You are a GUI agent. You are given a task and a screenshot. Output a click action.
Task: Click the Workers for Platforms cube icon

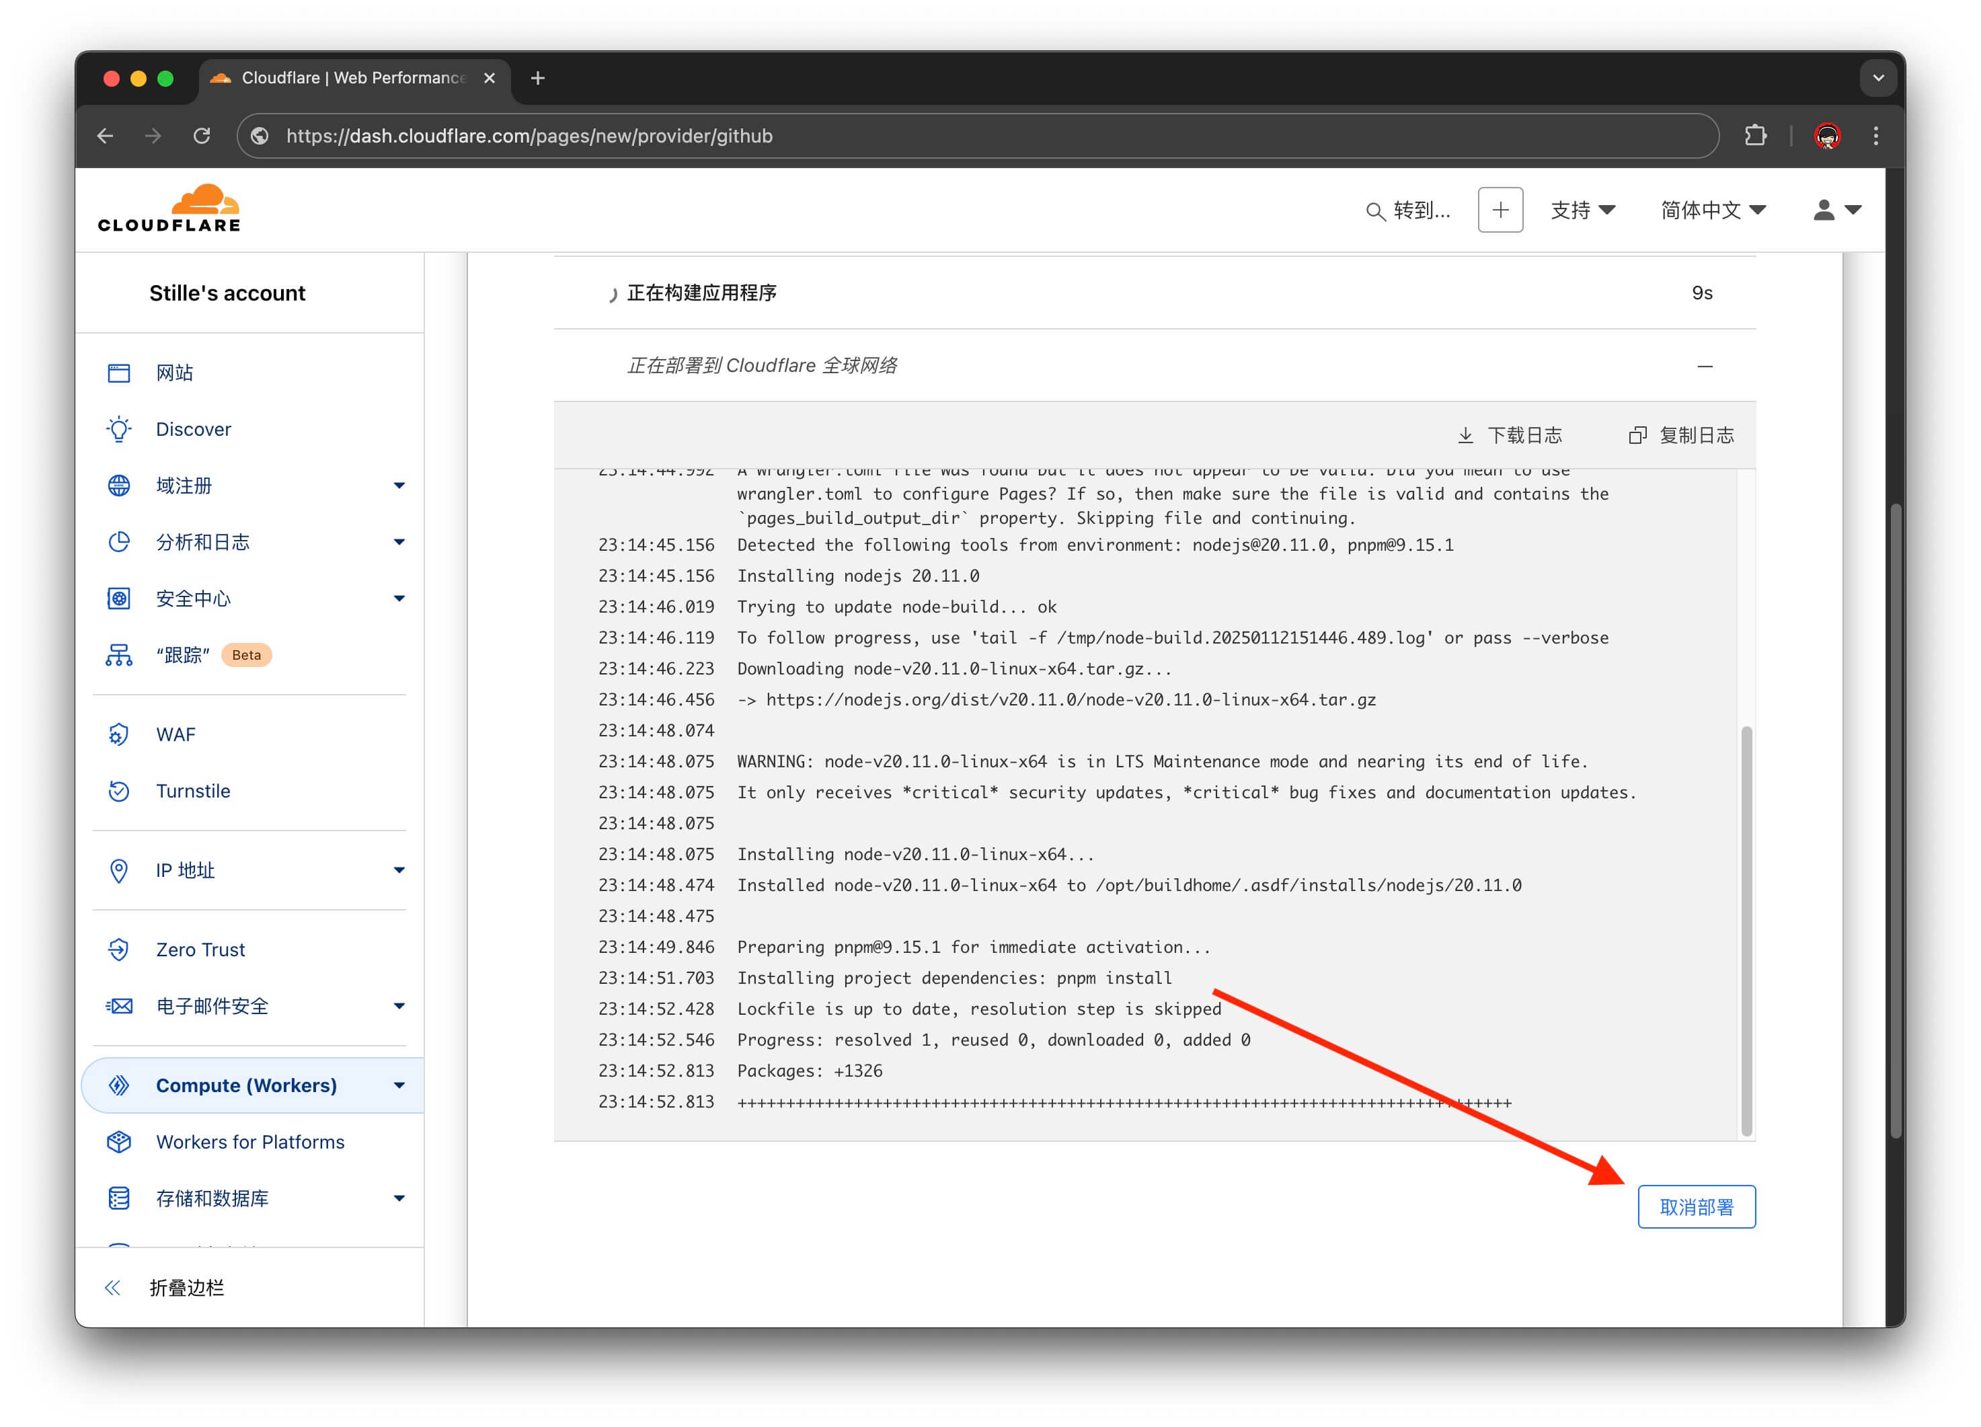[x=119, y=1141]
